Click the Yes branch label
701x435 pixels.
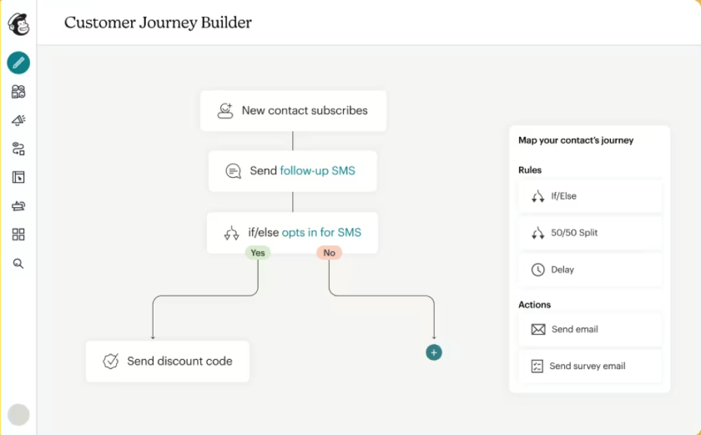point(258,253)
